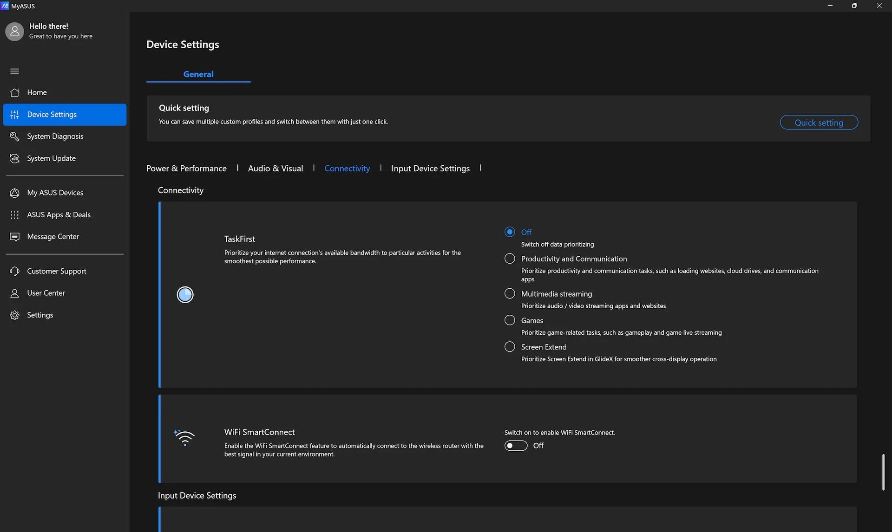The height and width of the screenshot is (532, 892).
Task: Open the Message Center page
Action: (x=65, y=237)
